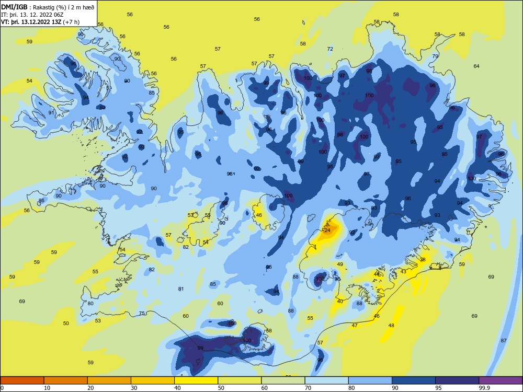This screenshot has width=523, height=392.
Task: Click the 30–40 legend color swatch
Action: click(153, 381)
